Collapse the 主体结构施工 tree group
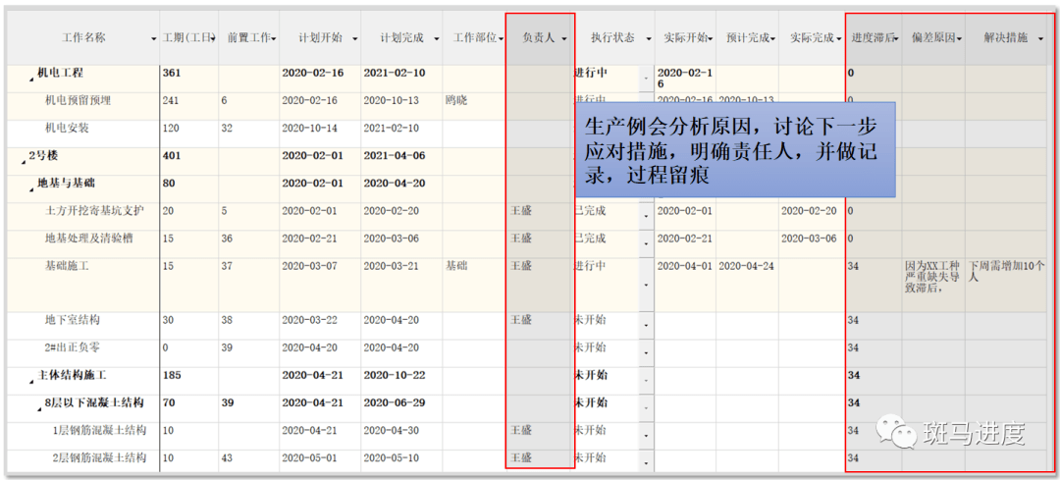The height and width of the screenshot is (480, 1060). (x=31, y=382)
